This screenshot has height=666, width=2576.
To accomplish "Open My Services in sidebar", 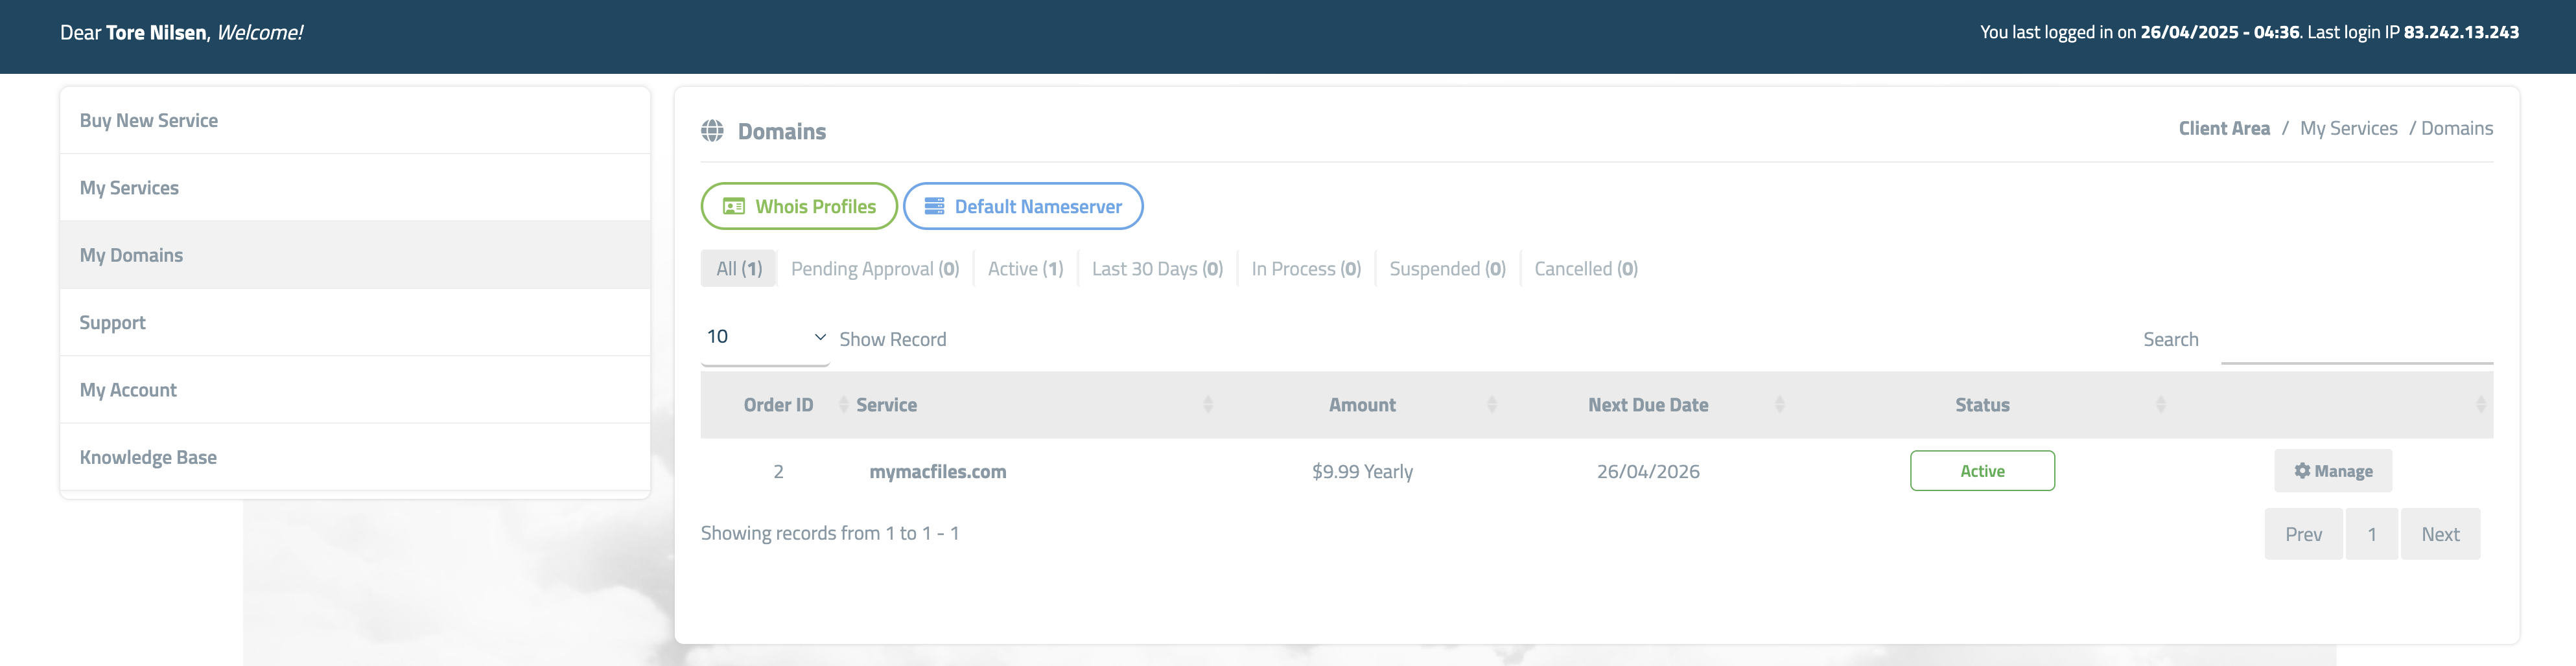I will click(355, 188).
